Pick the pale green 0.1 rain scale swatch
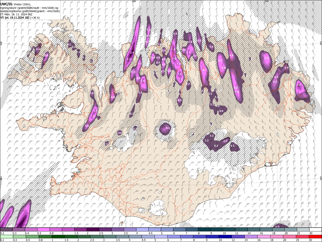 pyautogui.click(x=7, y=236)
